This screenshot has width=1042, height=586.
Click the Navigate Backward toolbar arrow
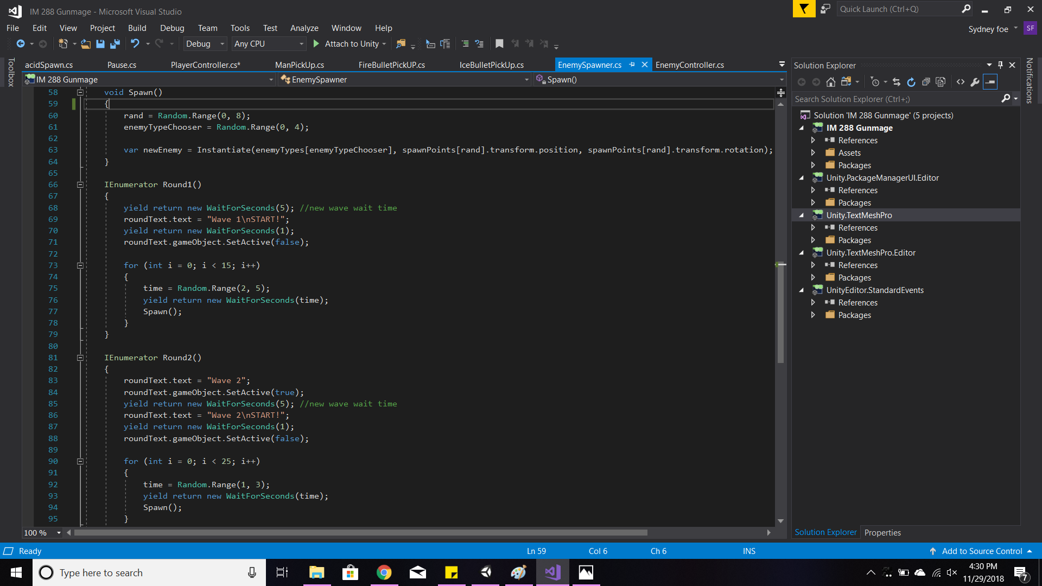(x=21, y=44)
